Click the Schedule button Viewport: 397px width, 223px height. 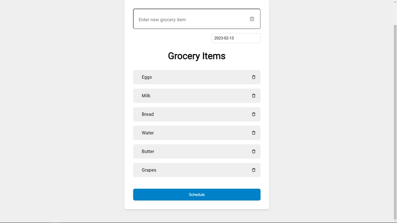(x=197, y=195)
